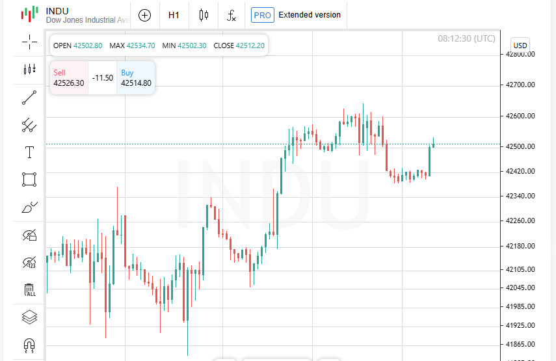The width and height of the screenshot is (556, 361).
Task: Pick the brush with checkmark tool
Action: (x=29, y=207)
